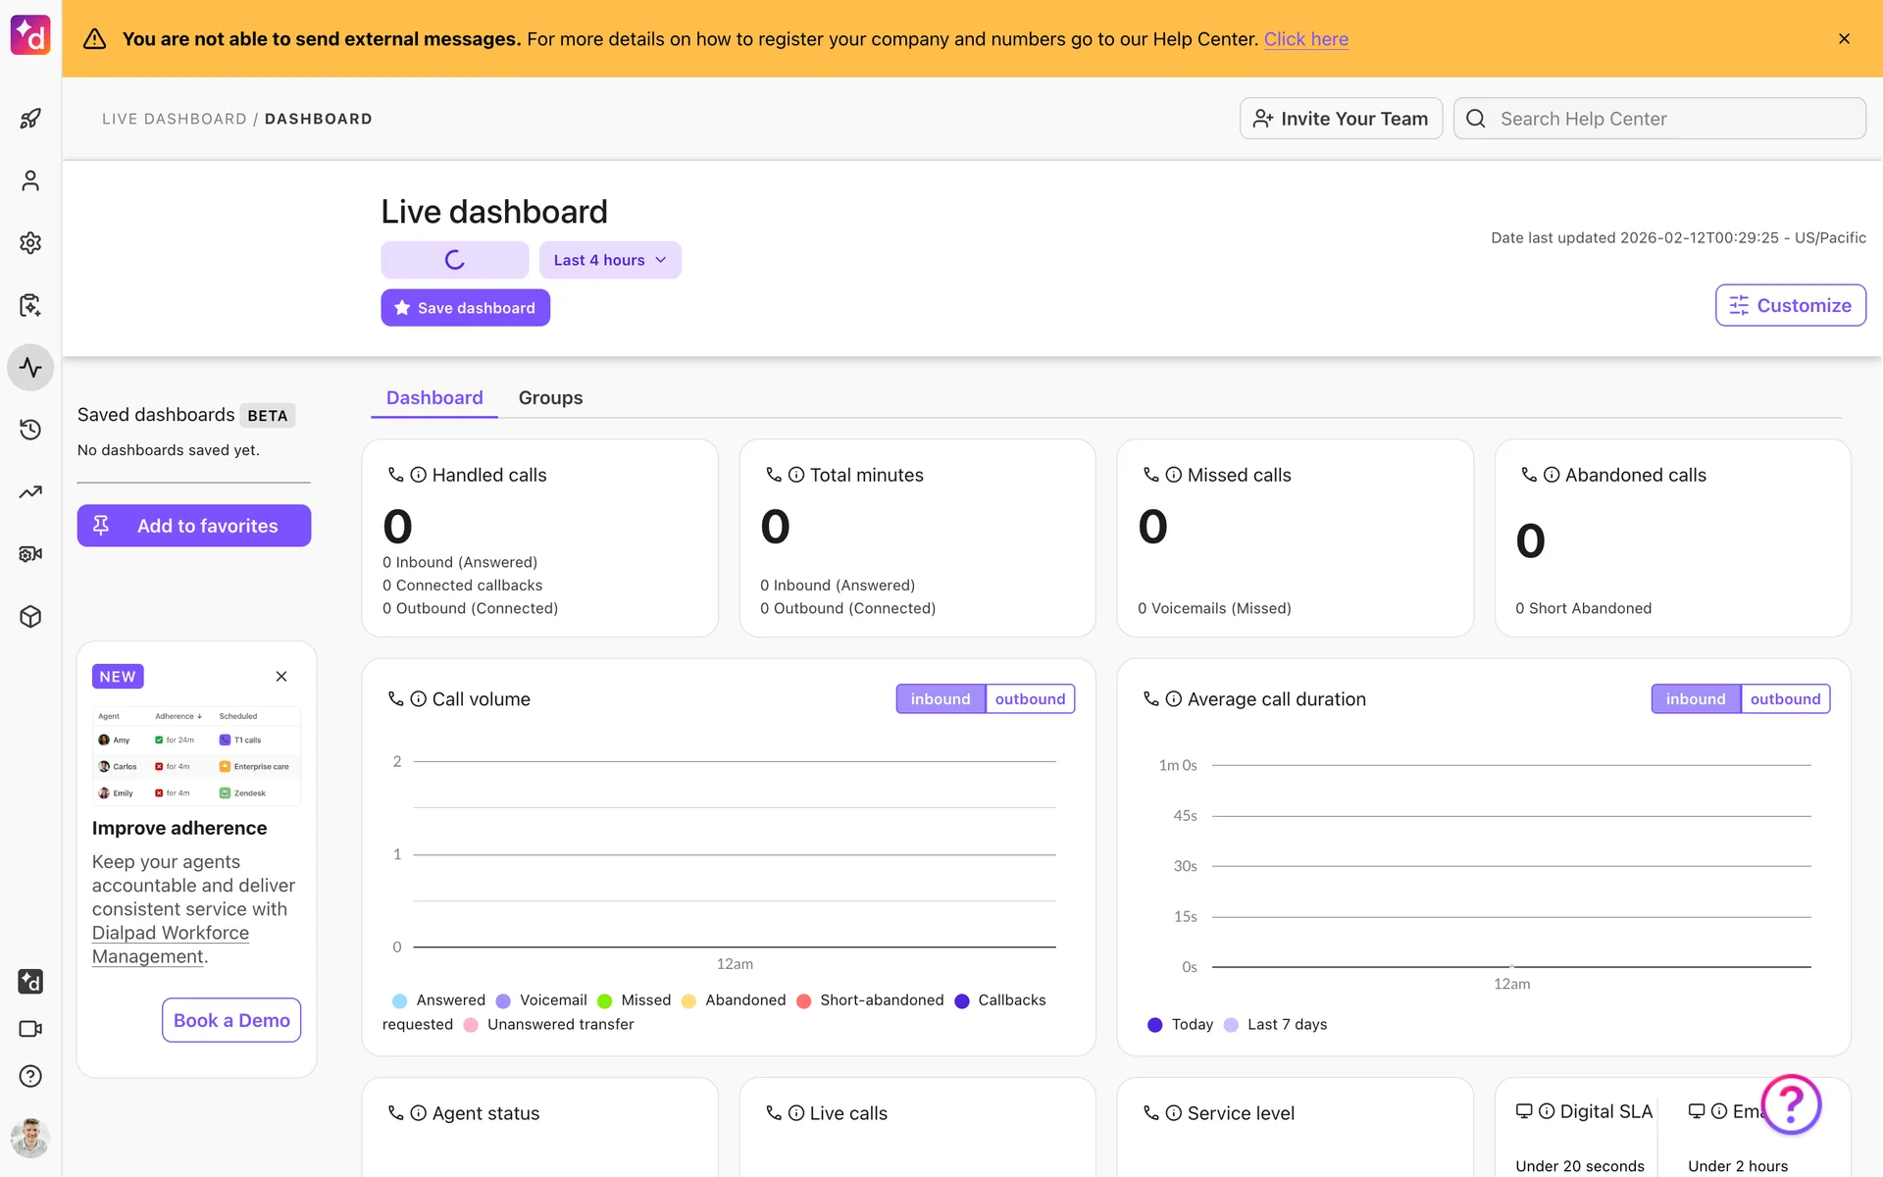Select inbound on Call volume chart
The image size is (1883, 1177).
click(940, 699)
